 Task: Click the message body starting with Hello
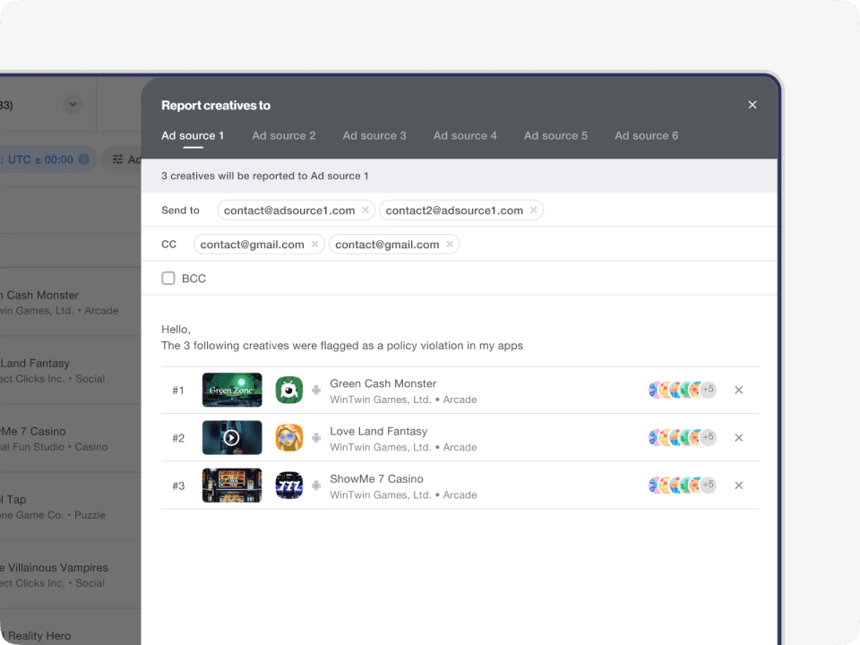tap(341, 338)
